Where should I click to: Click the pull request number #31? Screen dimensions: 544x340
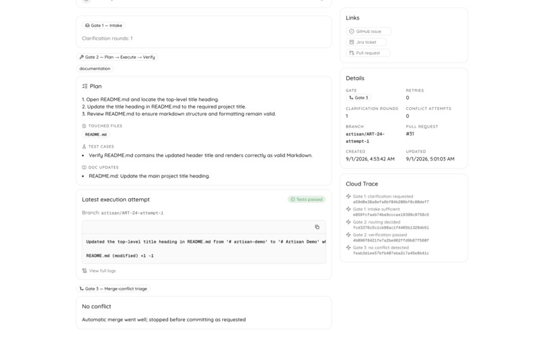pos(410,134)
